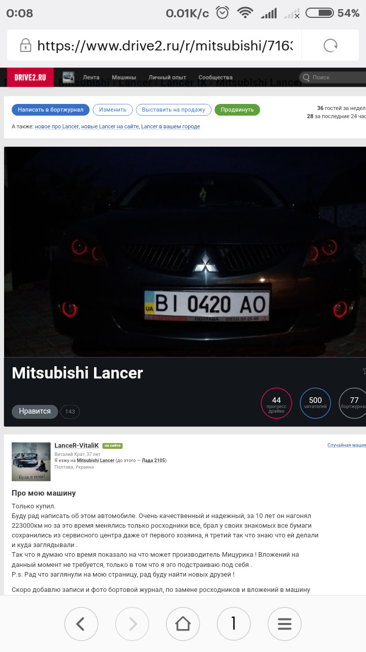Tap the browser reload icon
Viewport: 366px width, 652px height.
tap(330, 46)
